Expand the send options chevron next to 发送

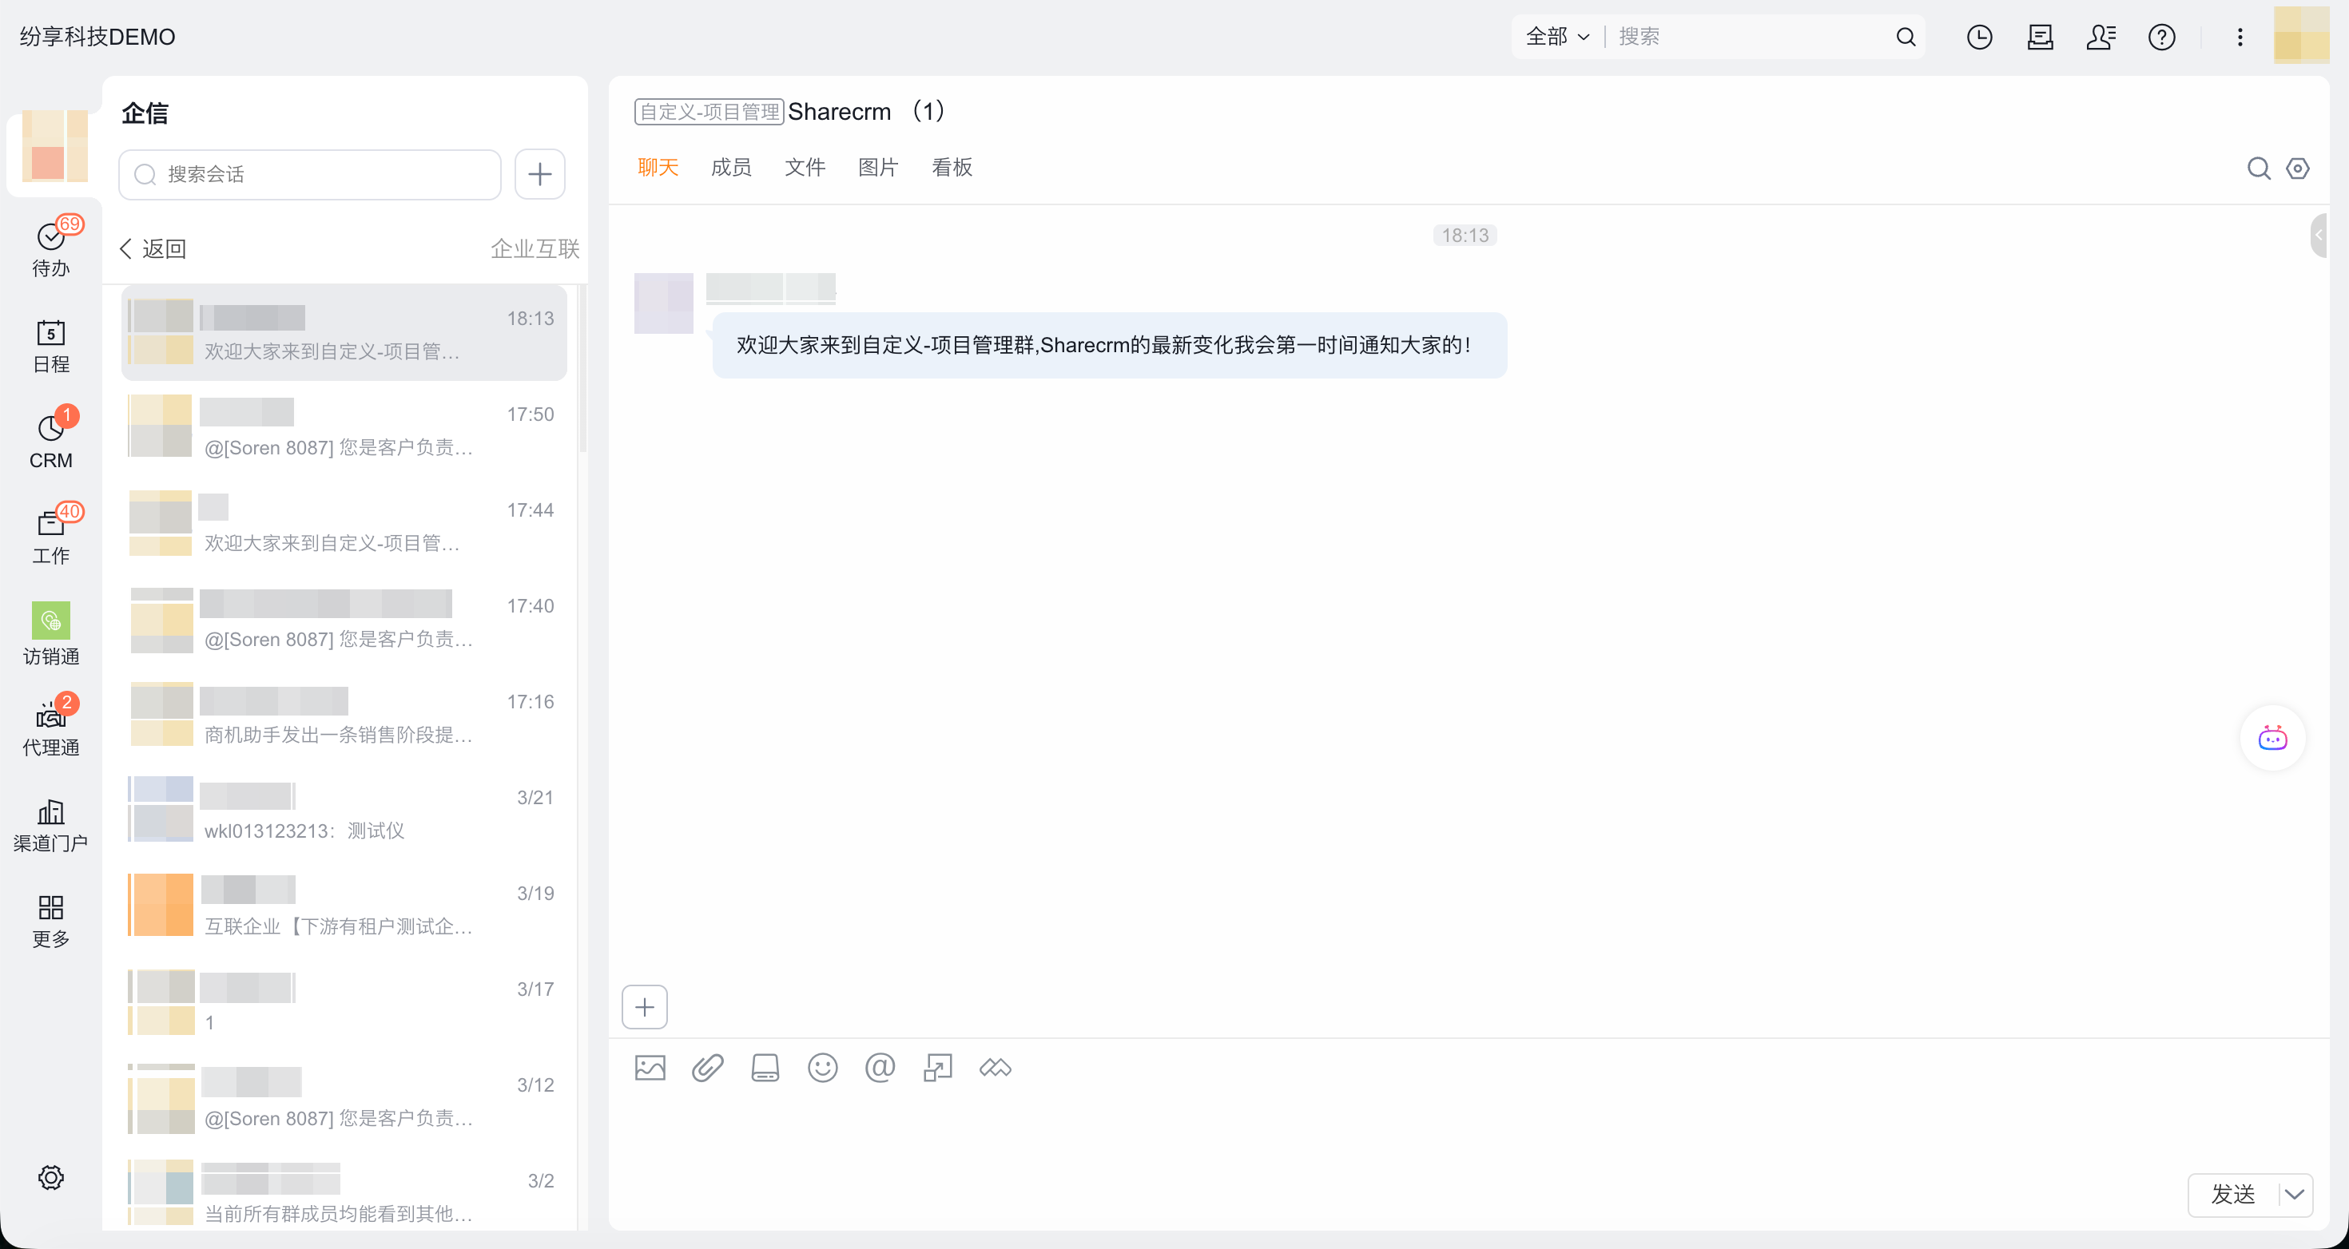2296,1195
